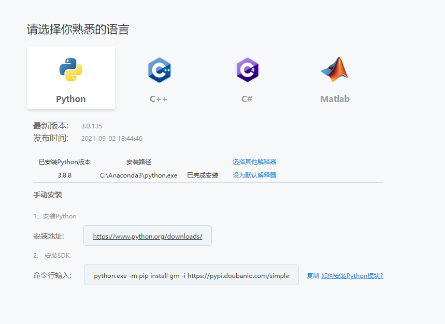Click 选择其他解释器 link

254,162
